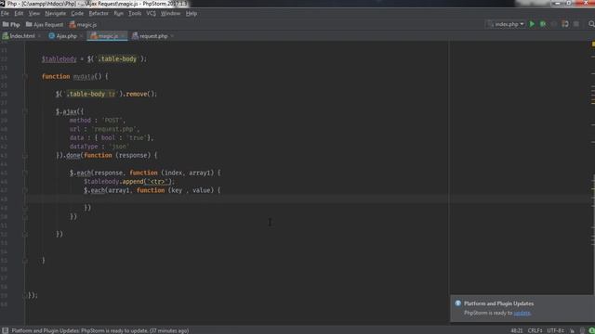Click the 'json' dataType string

119,147
